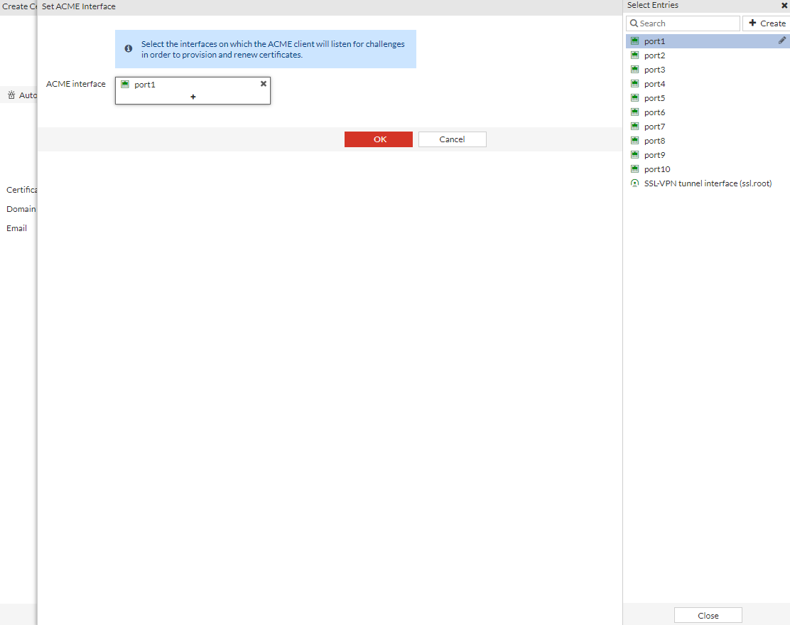Click the port7 interface icon

point(635,126)
